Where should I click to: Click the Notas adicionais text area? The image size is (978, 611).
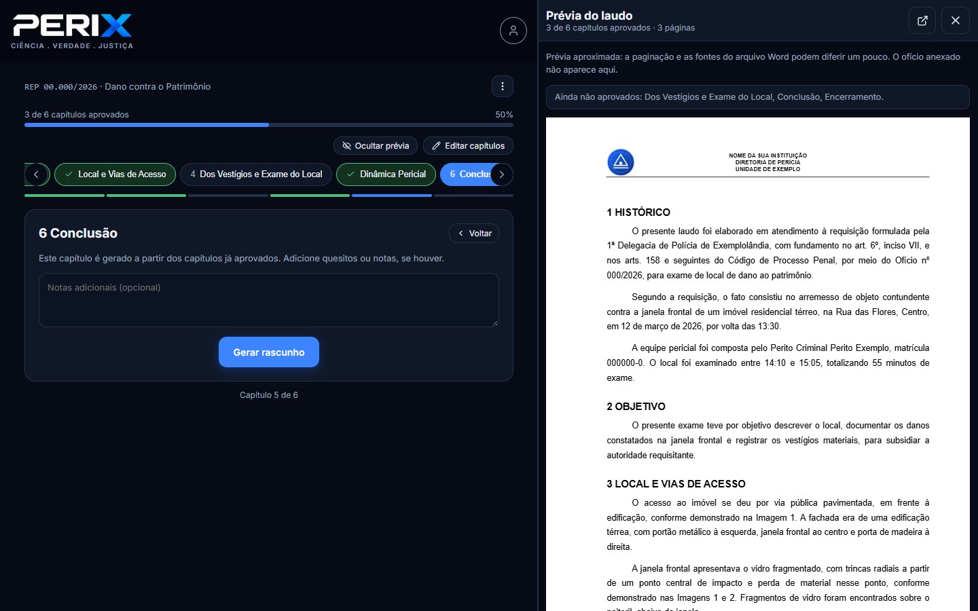(269, 300)
